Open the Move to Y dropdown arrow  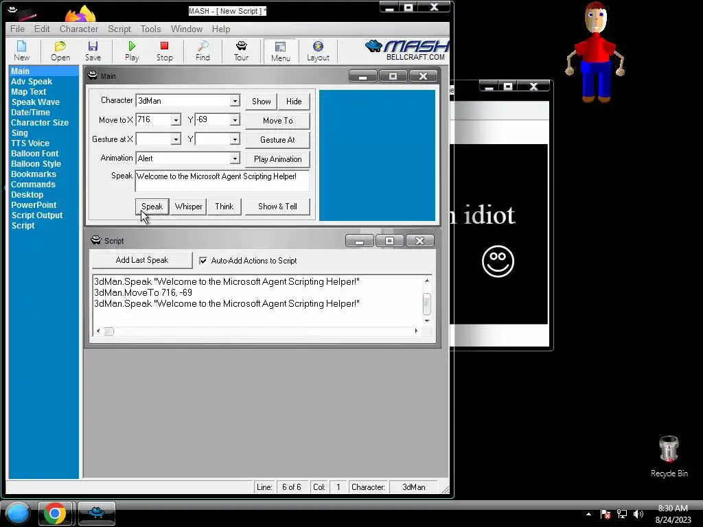pos(235,119)
